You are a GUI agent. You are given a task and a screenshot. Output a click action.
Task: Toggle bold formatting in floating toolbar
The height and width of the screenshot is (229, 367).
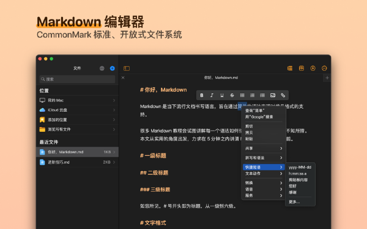pos(201,95)
